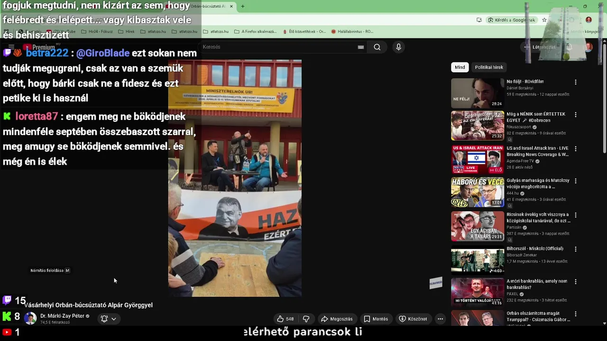Click the channel name Dániel Borsányi

pyautogui.click(x=520, y=88)
